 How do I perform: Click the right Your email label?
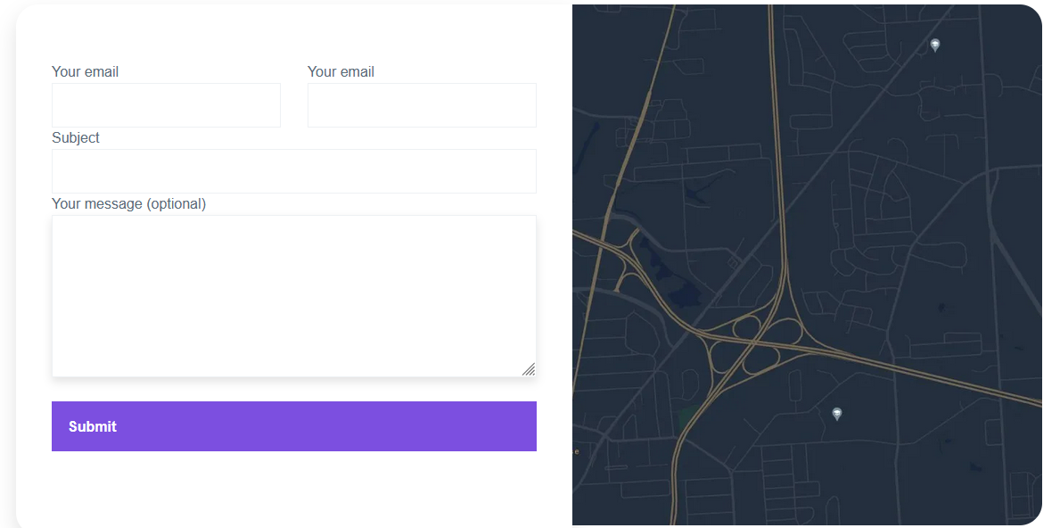click(x=341, y=71)
